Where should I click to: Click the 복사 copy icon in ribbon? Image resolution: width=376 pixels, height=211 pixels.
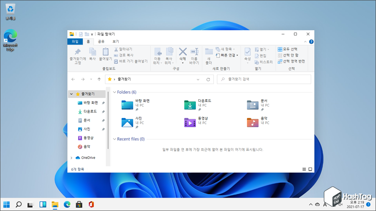click(x=93, y=52)
